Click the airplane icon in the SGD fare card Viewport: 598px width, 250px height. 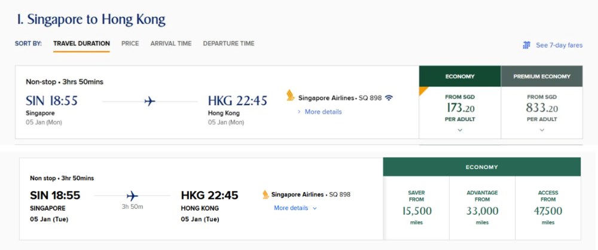pos(149,101)
